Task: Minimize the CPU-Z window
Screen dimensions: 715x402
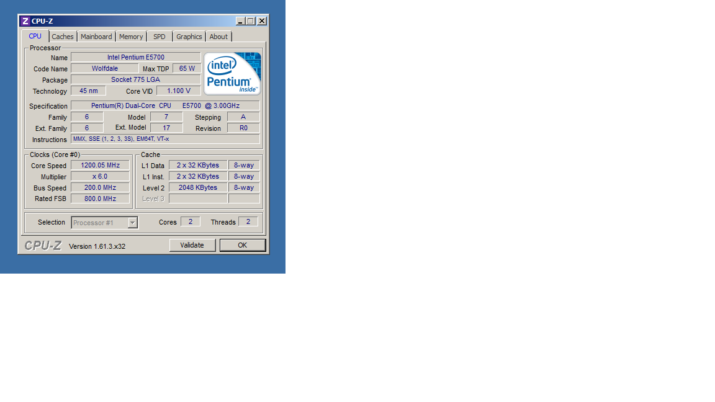Action: 240,21
